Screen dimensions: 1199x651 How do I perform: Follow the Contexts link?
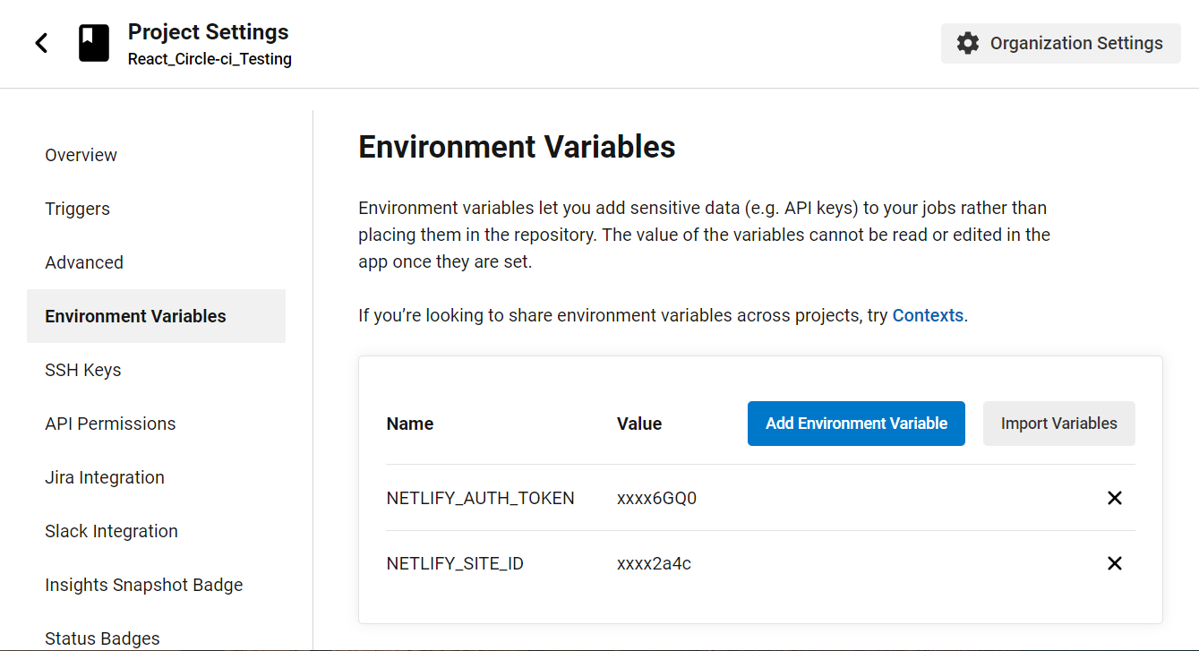[928, 315]
